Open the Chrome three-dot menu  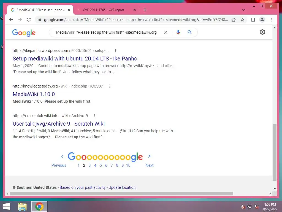271,20
